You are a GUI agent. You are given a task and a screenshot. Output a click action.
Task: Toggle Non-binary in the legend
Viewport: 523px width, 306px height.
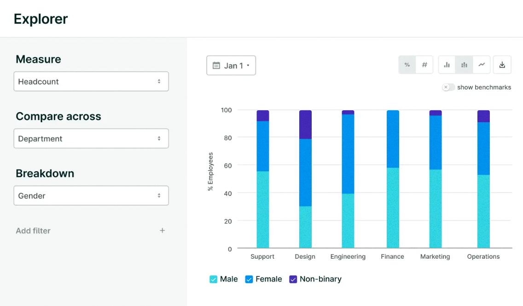[x=292, y=279]
